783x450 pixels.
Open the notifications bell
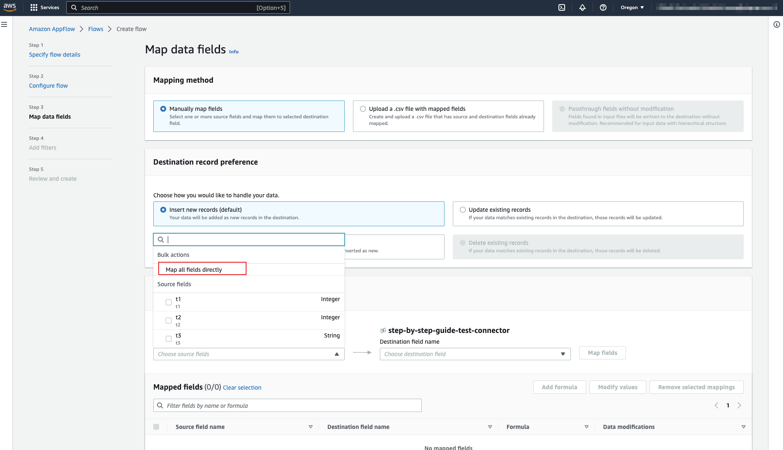(x=582, y=7)
